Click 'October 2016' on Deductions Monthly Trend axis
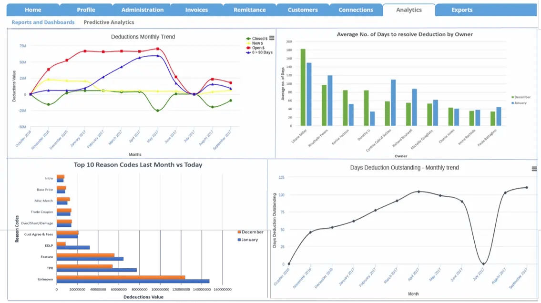Screen dimensions: 541x303 (x=23, y=138)
